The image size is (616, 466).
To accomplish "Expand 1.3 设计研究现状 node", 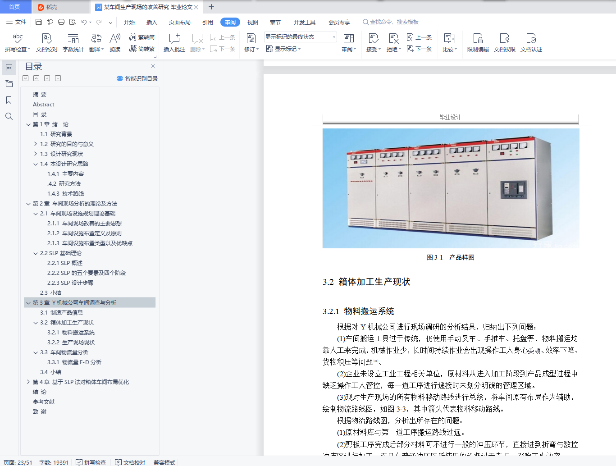I will (x=36, y=154).
